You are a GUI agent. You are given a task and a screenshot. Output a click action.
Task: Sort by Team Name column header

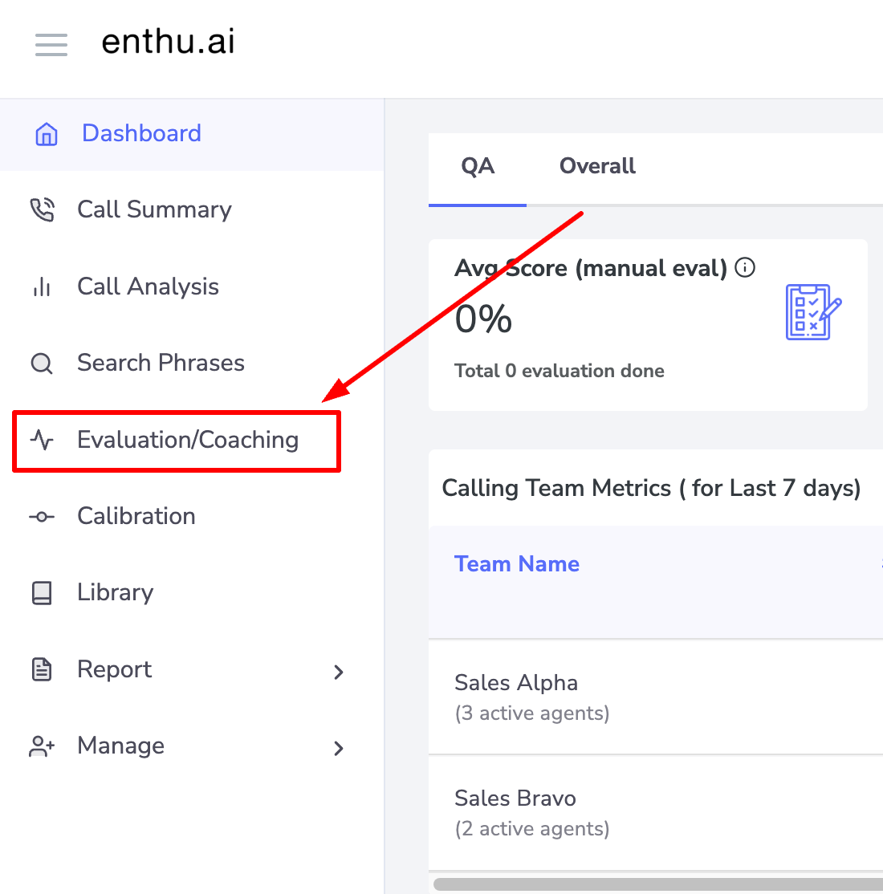pos(517,564)
